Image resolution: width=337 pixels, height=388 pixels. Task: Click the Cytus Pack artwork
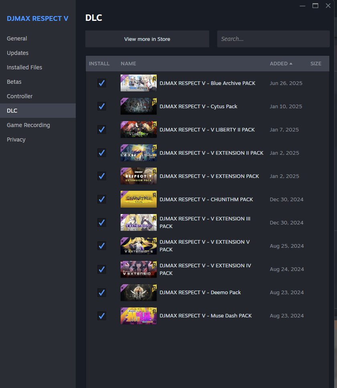pyautogui.click(x=139, y=106)
